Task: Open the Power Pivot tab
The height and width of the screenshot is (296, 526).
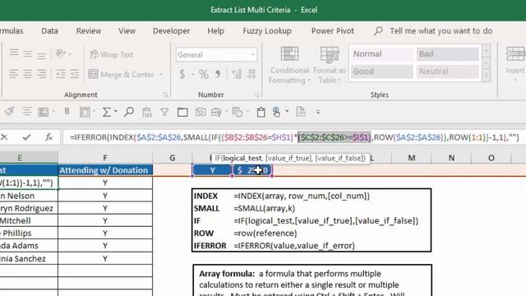Action: coord(332,31)
